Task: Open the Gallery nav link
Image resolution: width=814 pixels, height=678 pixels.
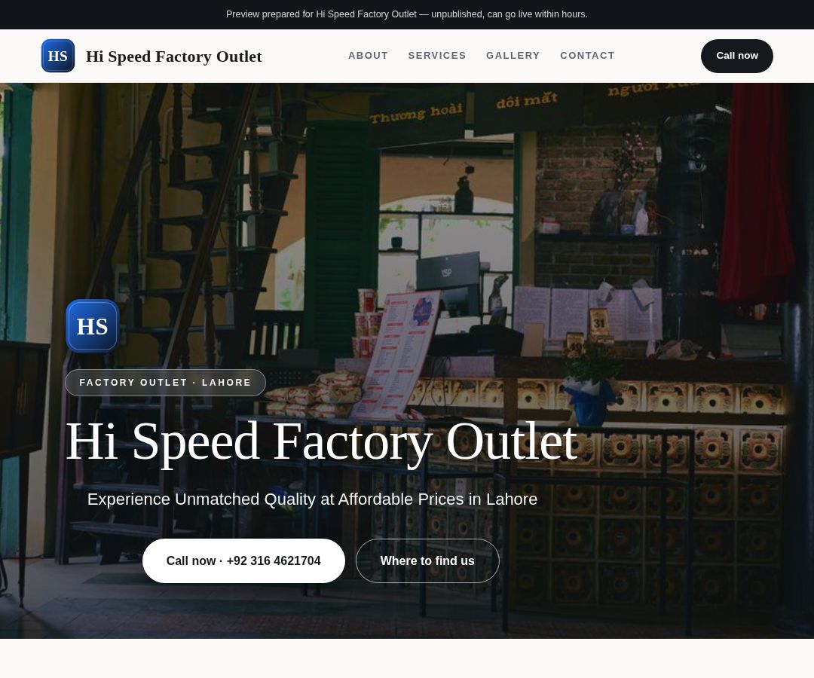Action: [x=513, y=56]
